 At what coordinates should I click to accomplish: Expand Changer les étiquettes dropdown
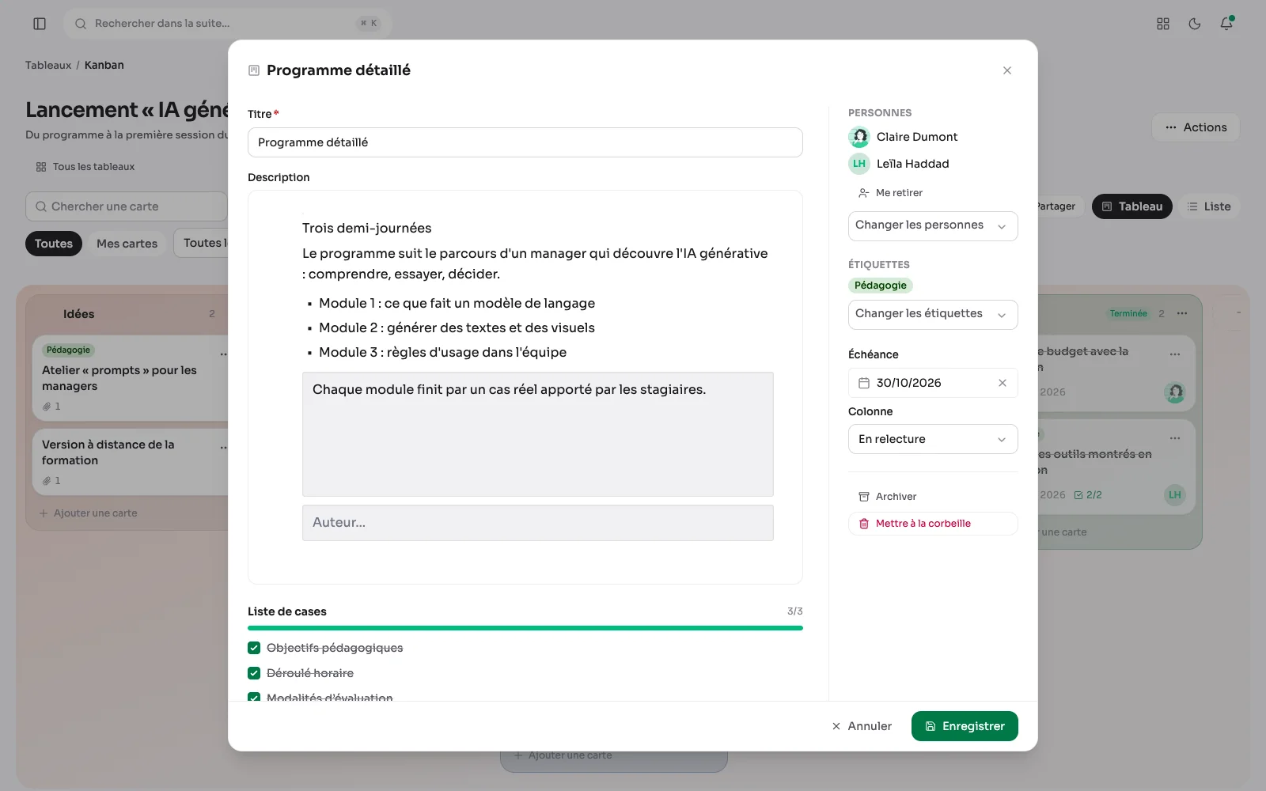click(933, 314)
